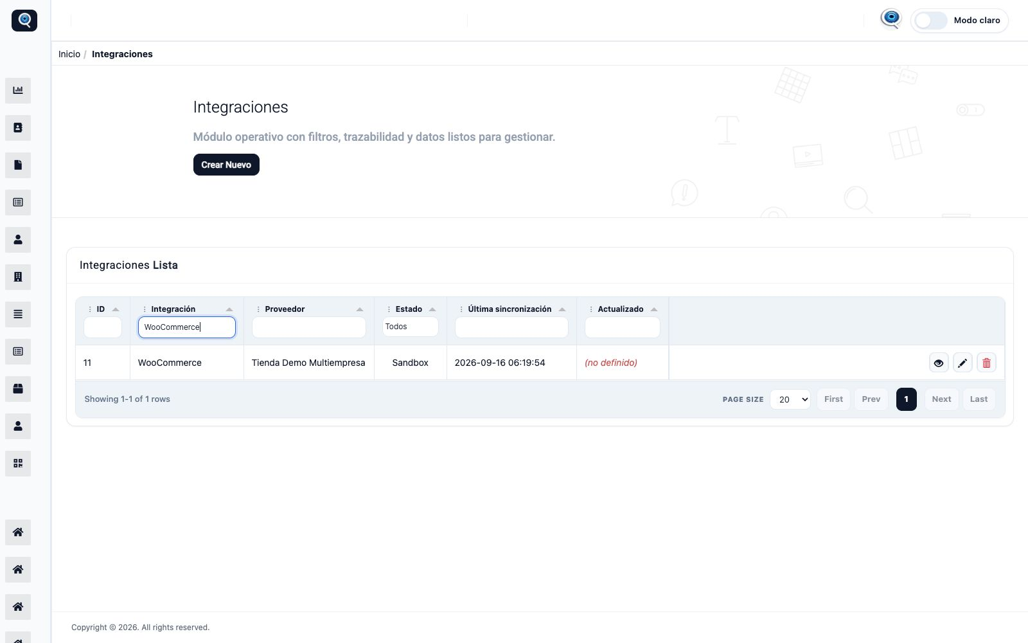The height and width of the screenshot is (643, 1028).
Task: Click the Crear Nuevo button
Action: point(226,165)
